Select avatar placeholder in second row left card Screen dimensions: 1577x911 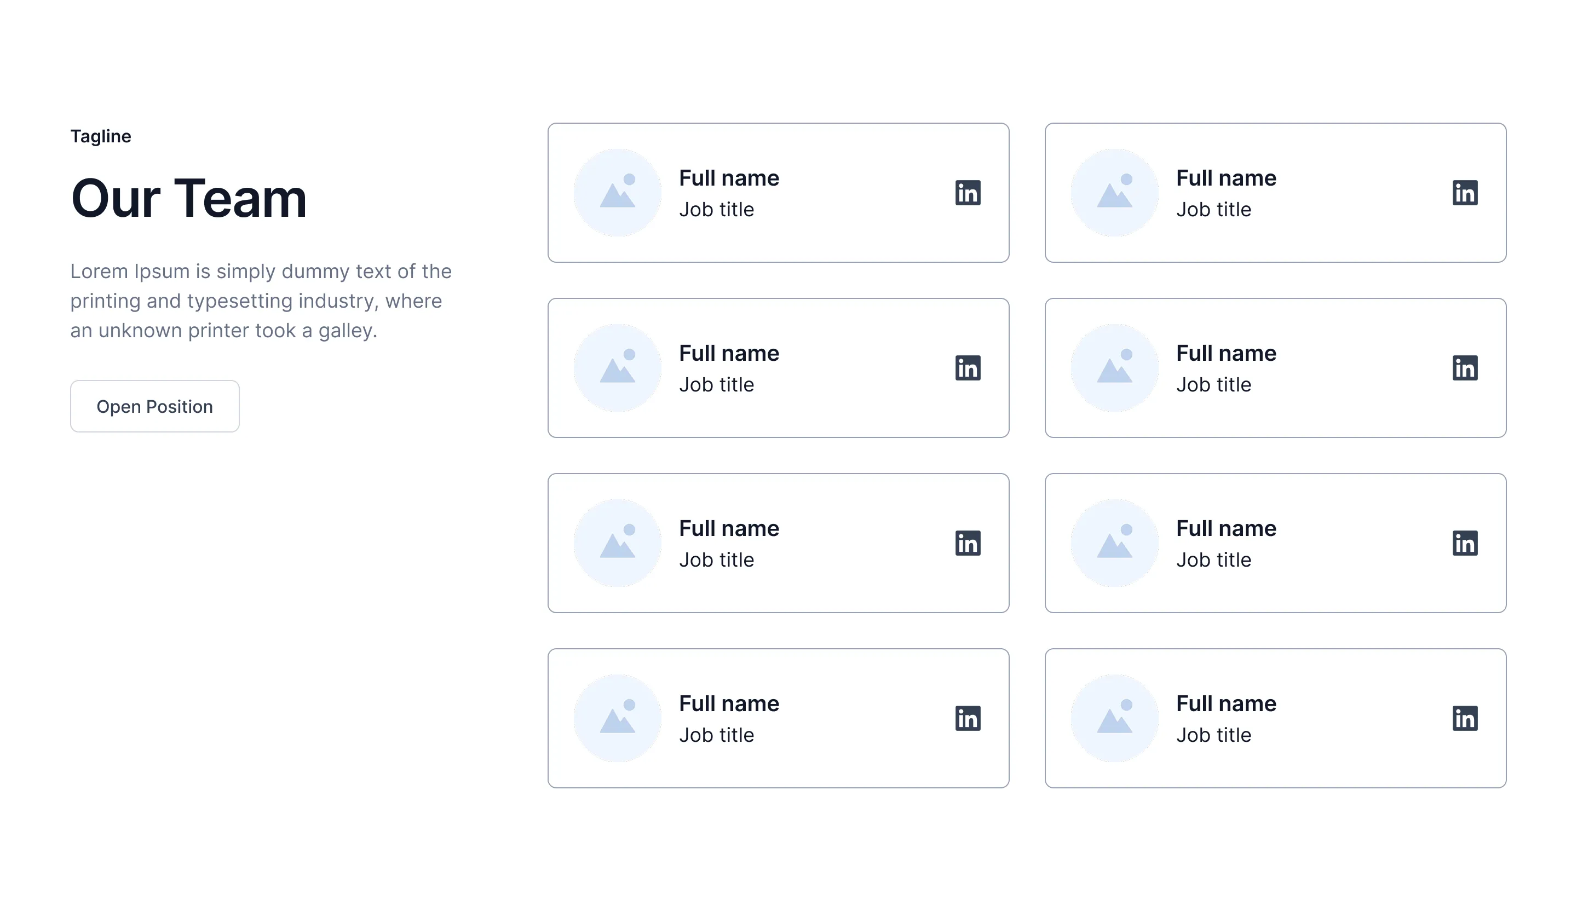(617, 368)
